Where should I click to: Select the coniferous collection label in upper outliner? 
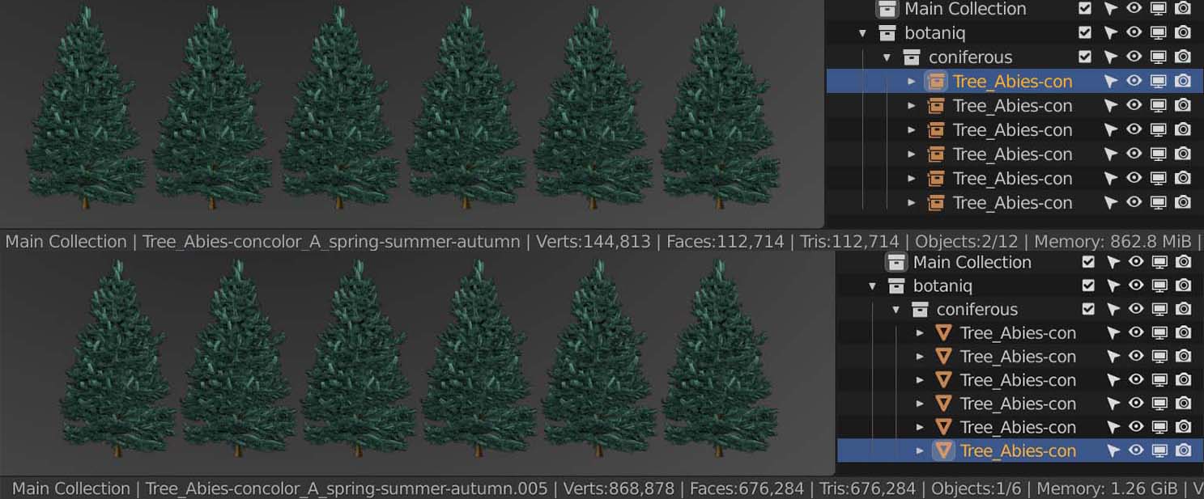pos(970,57)
